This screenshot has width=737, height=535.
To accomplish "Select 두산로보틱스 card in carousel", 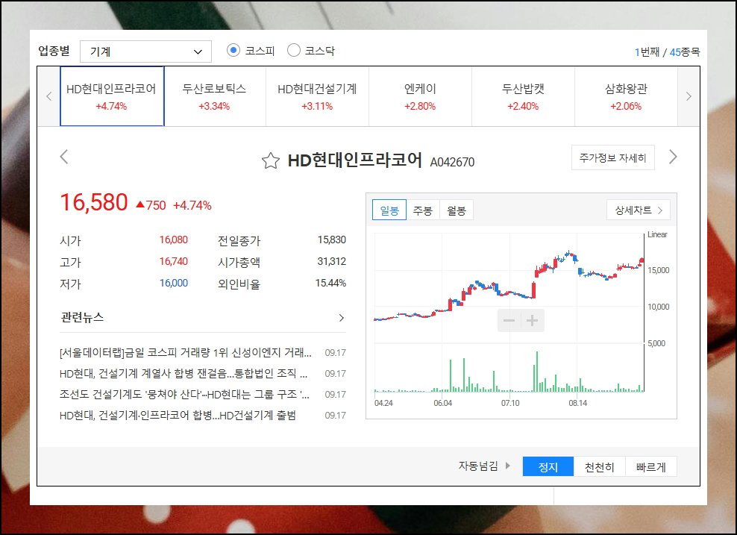I will 215,96.
